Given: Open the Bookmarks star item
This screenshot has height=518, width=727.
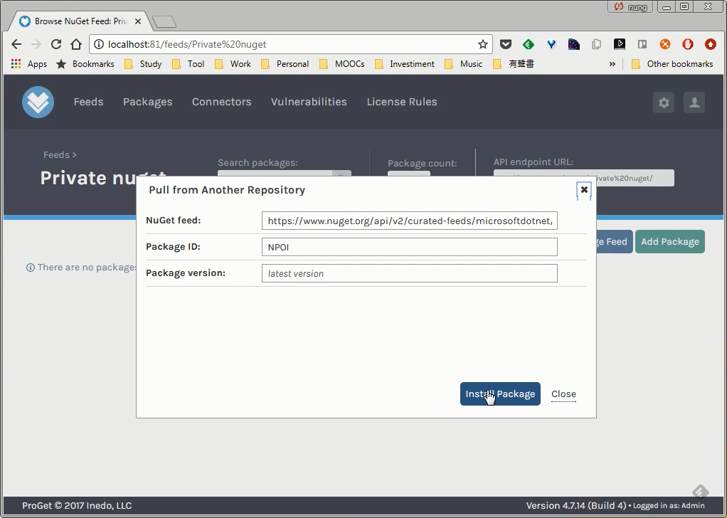Looking at the screenshot, I should click(85, 64).
